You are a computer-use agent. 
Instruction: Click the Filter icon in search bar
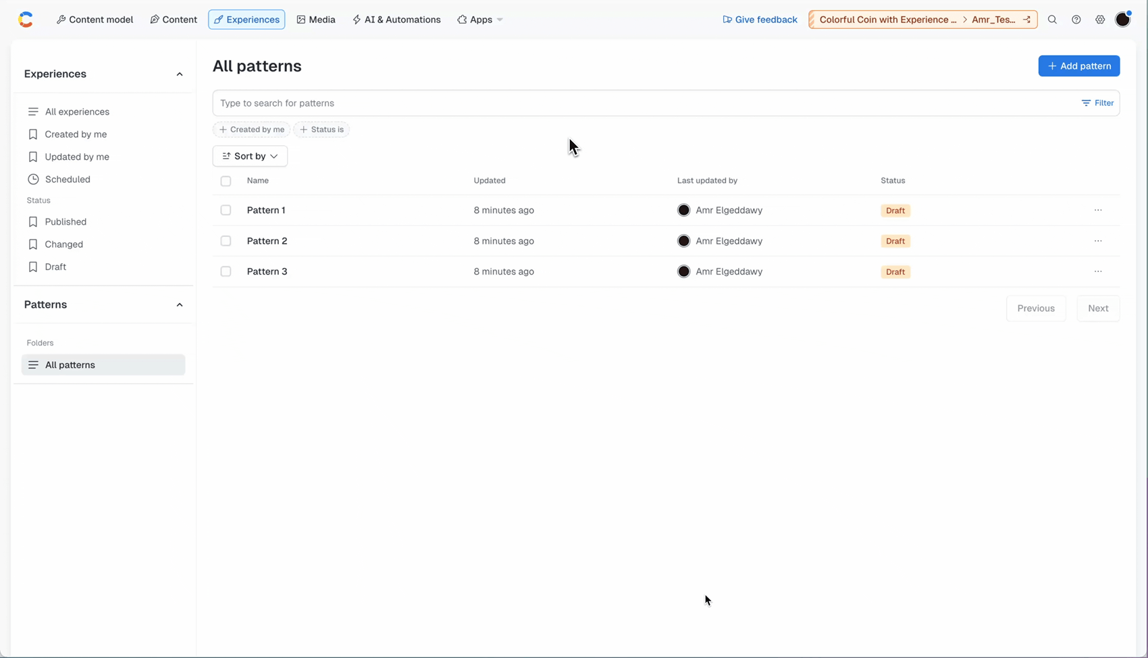pyautogui.click(x=1097, y=103)
